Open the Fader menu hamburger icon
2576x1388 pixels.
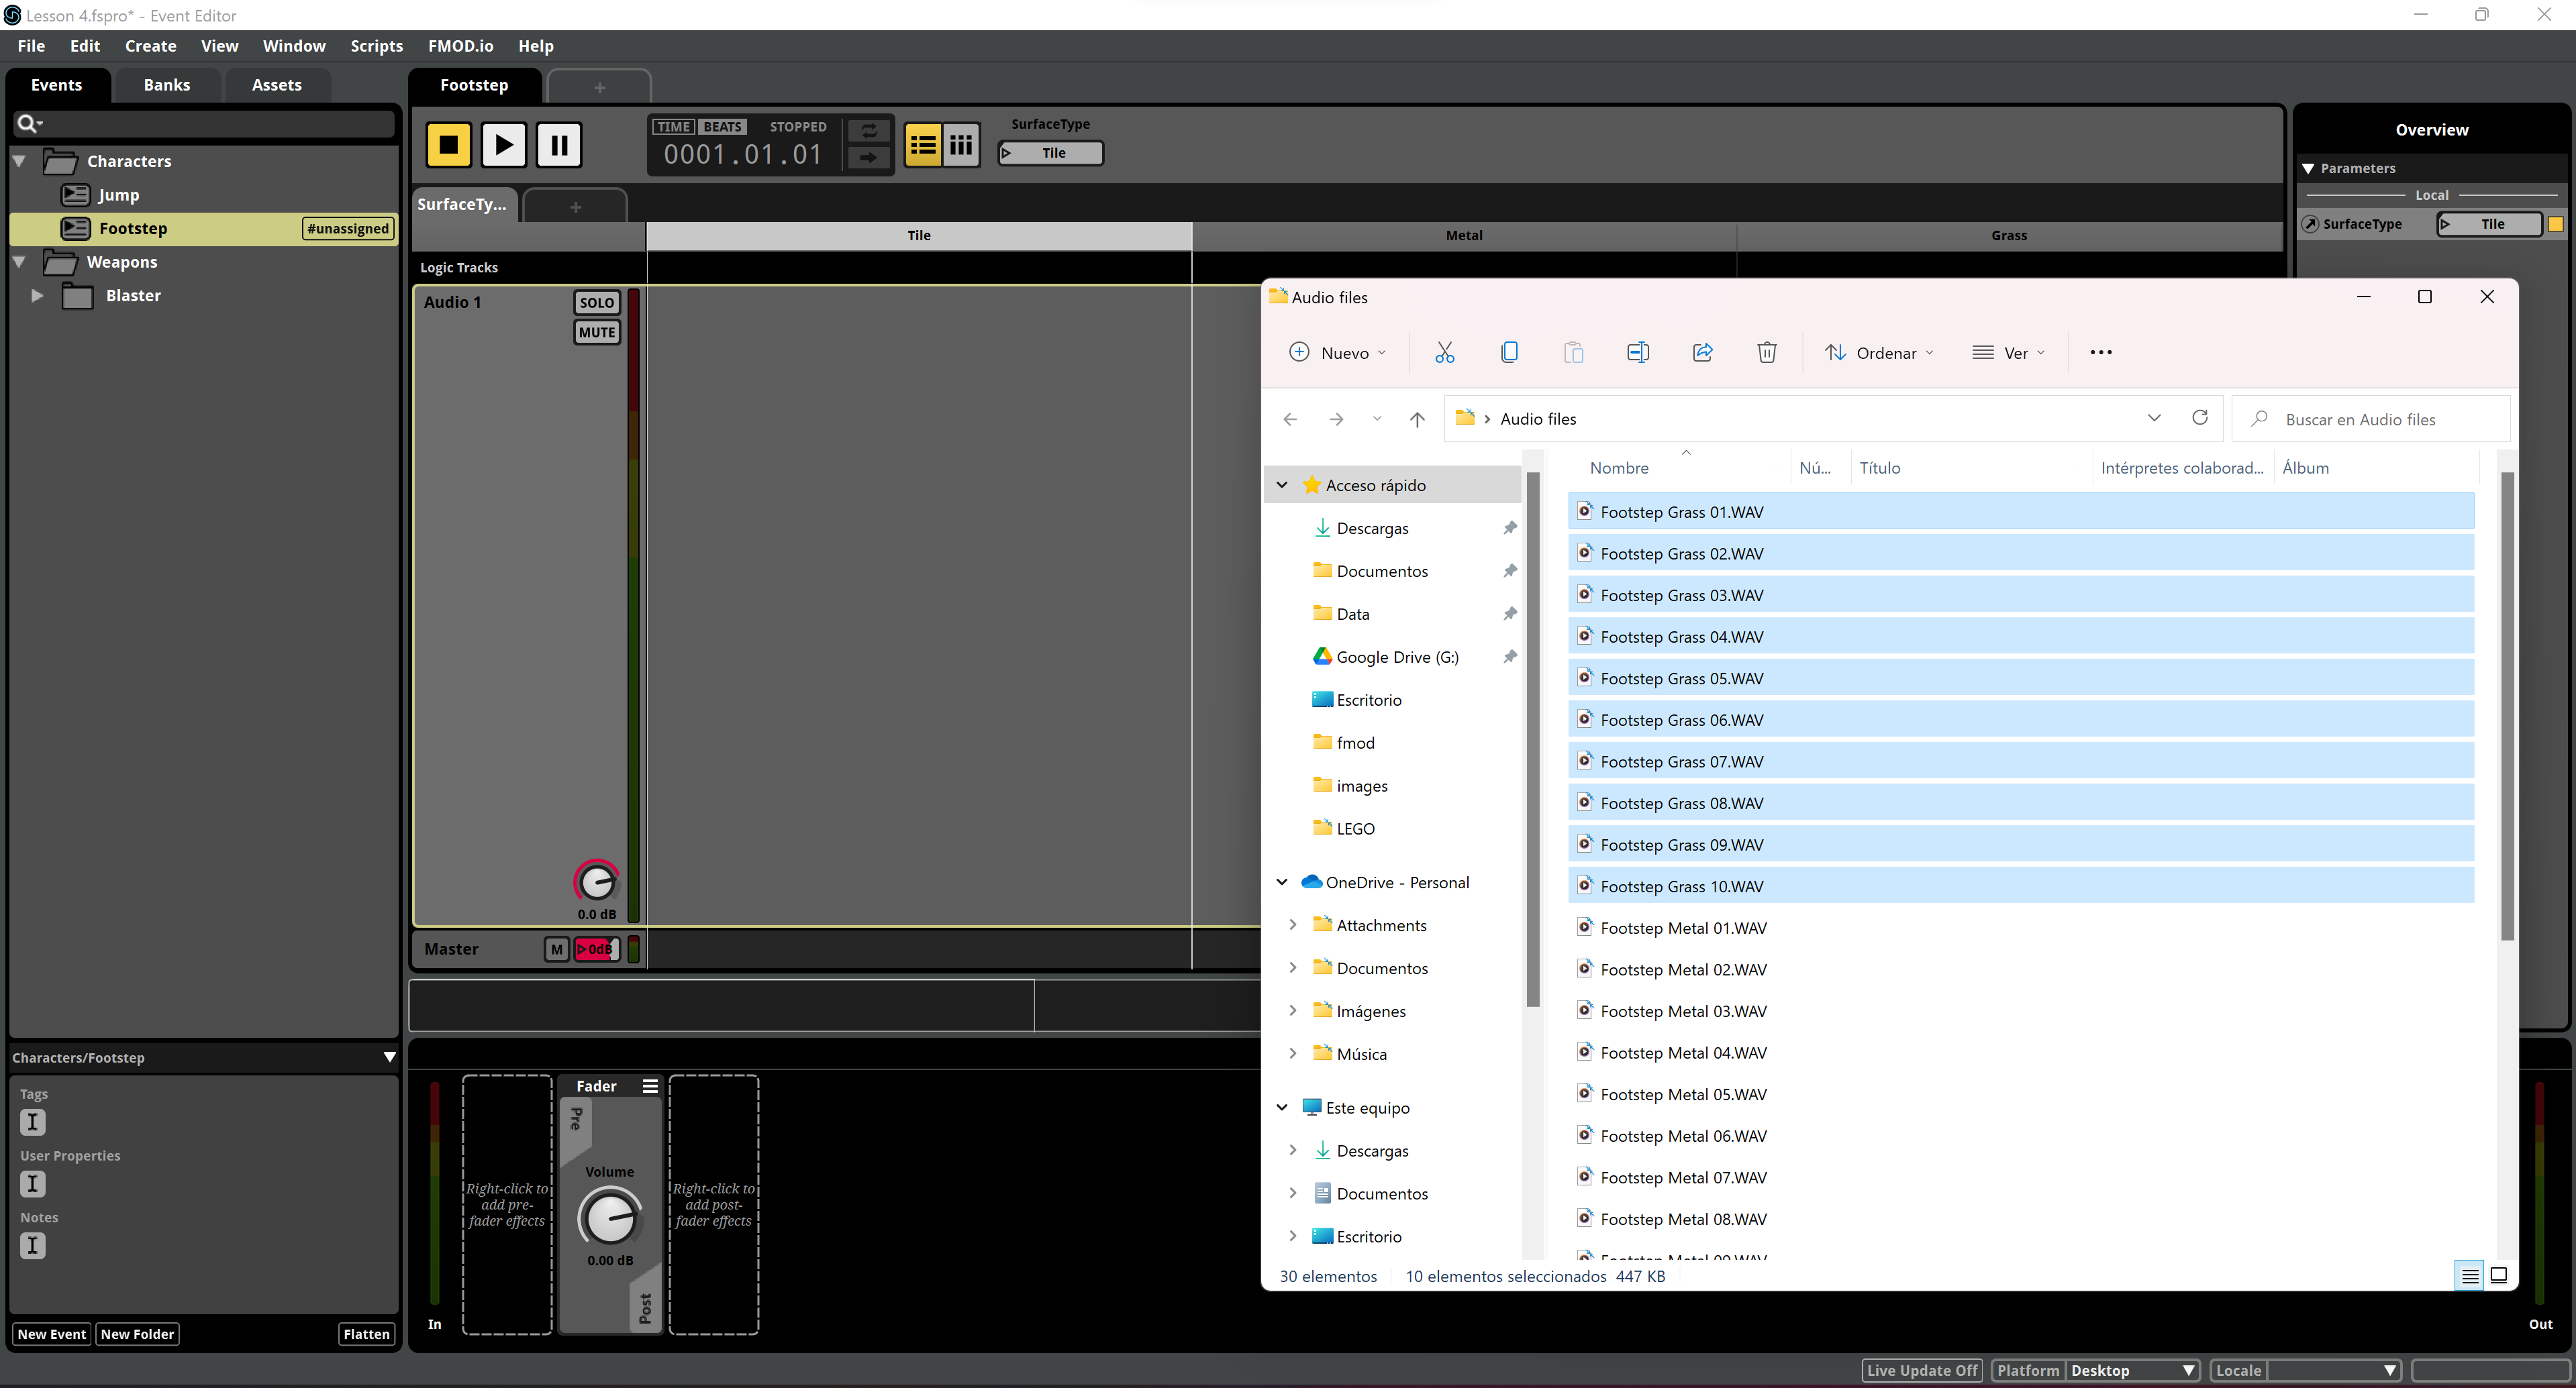650,1086
